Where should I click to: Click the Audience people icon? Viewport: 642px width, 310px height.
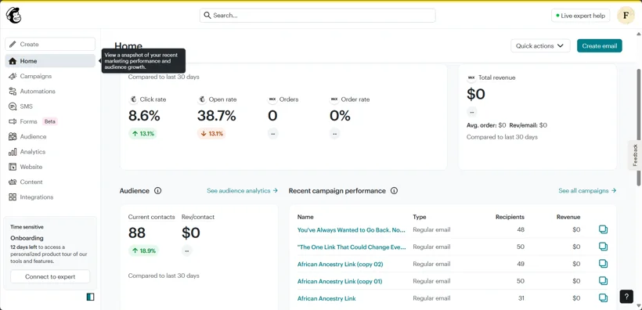(x=13, y=137)
